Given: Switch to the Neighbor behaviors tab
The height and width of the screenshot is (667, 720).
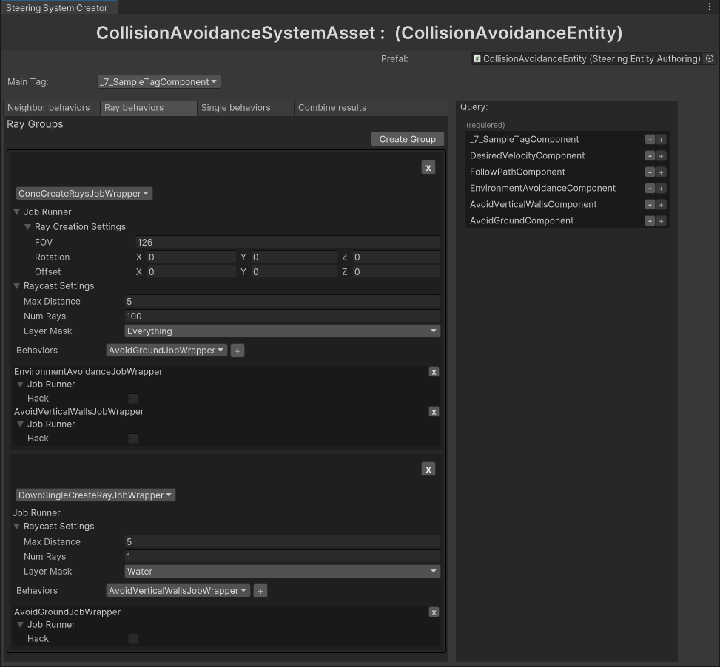Looking at the screenshot, I should click(49, 108).
